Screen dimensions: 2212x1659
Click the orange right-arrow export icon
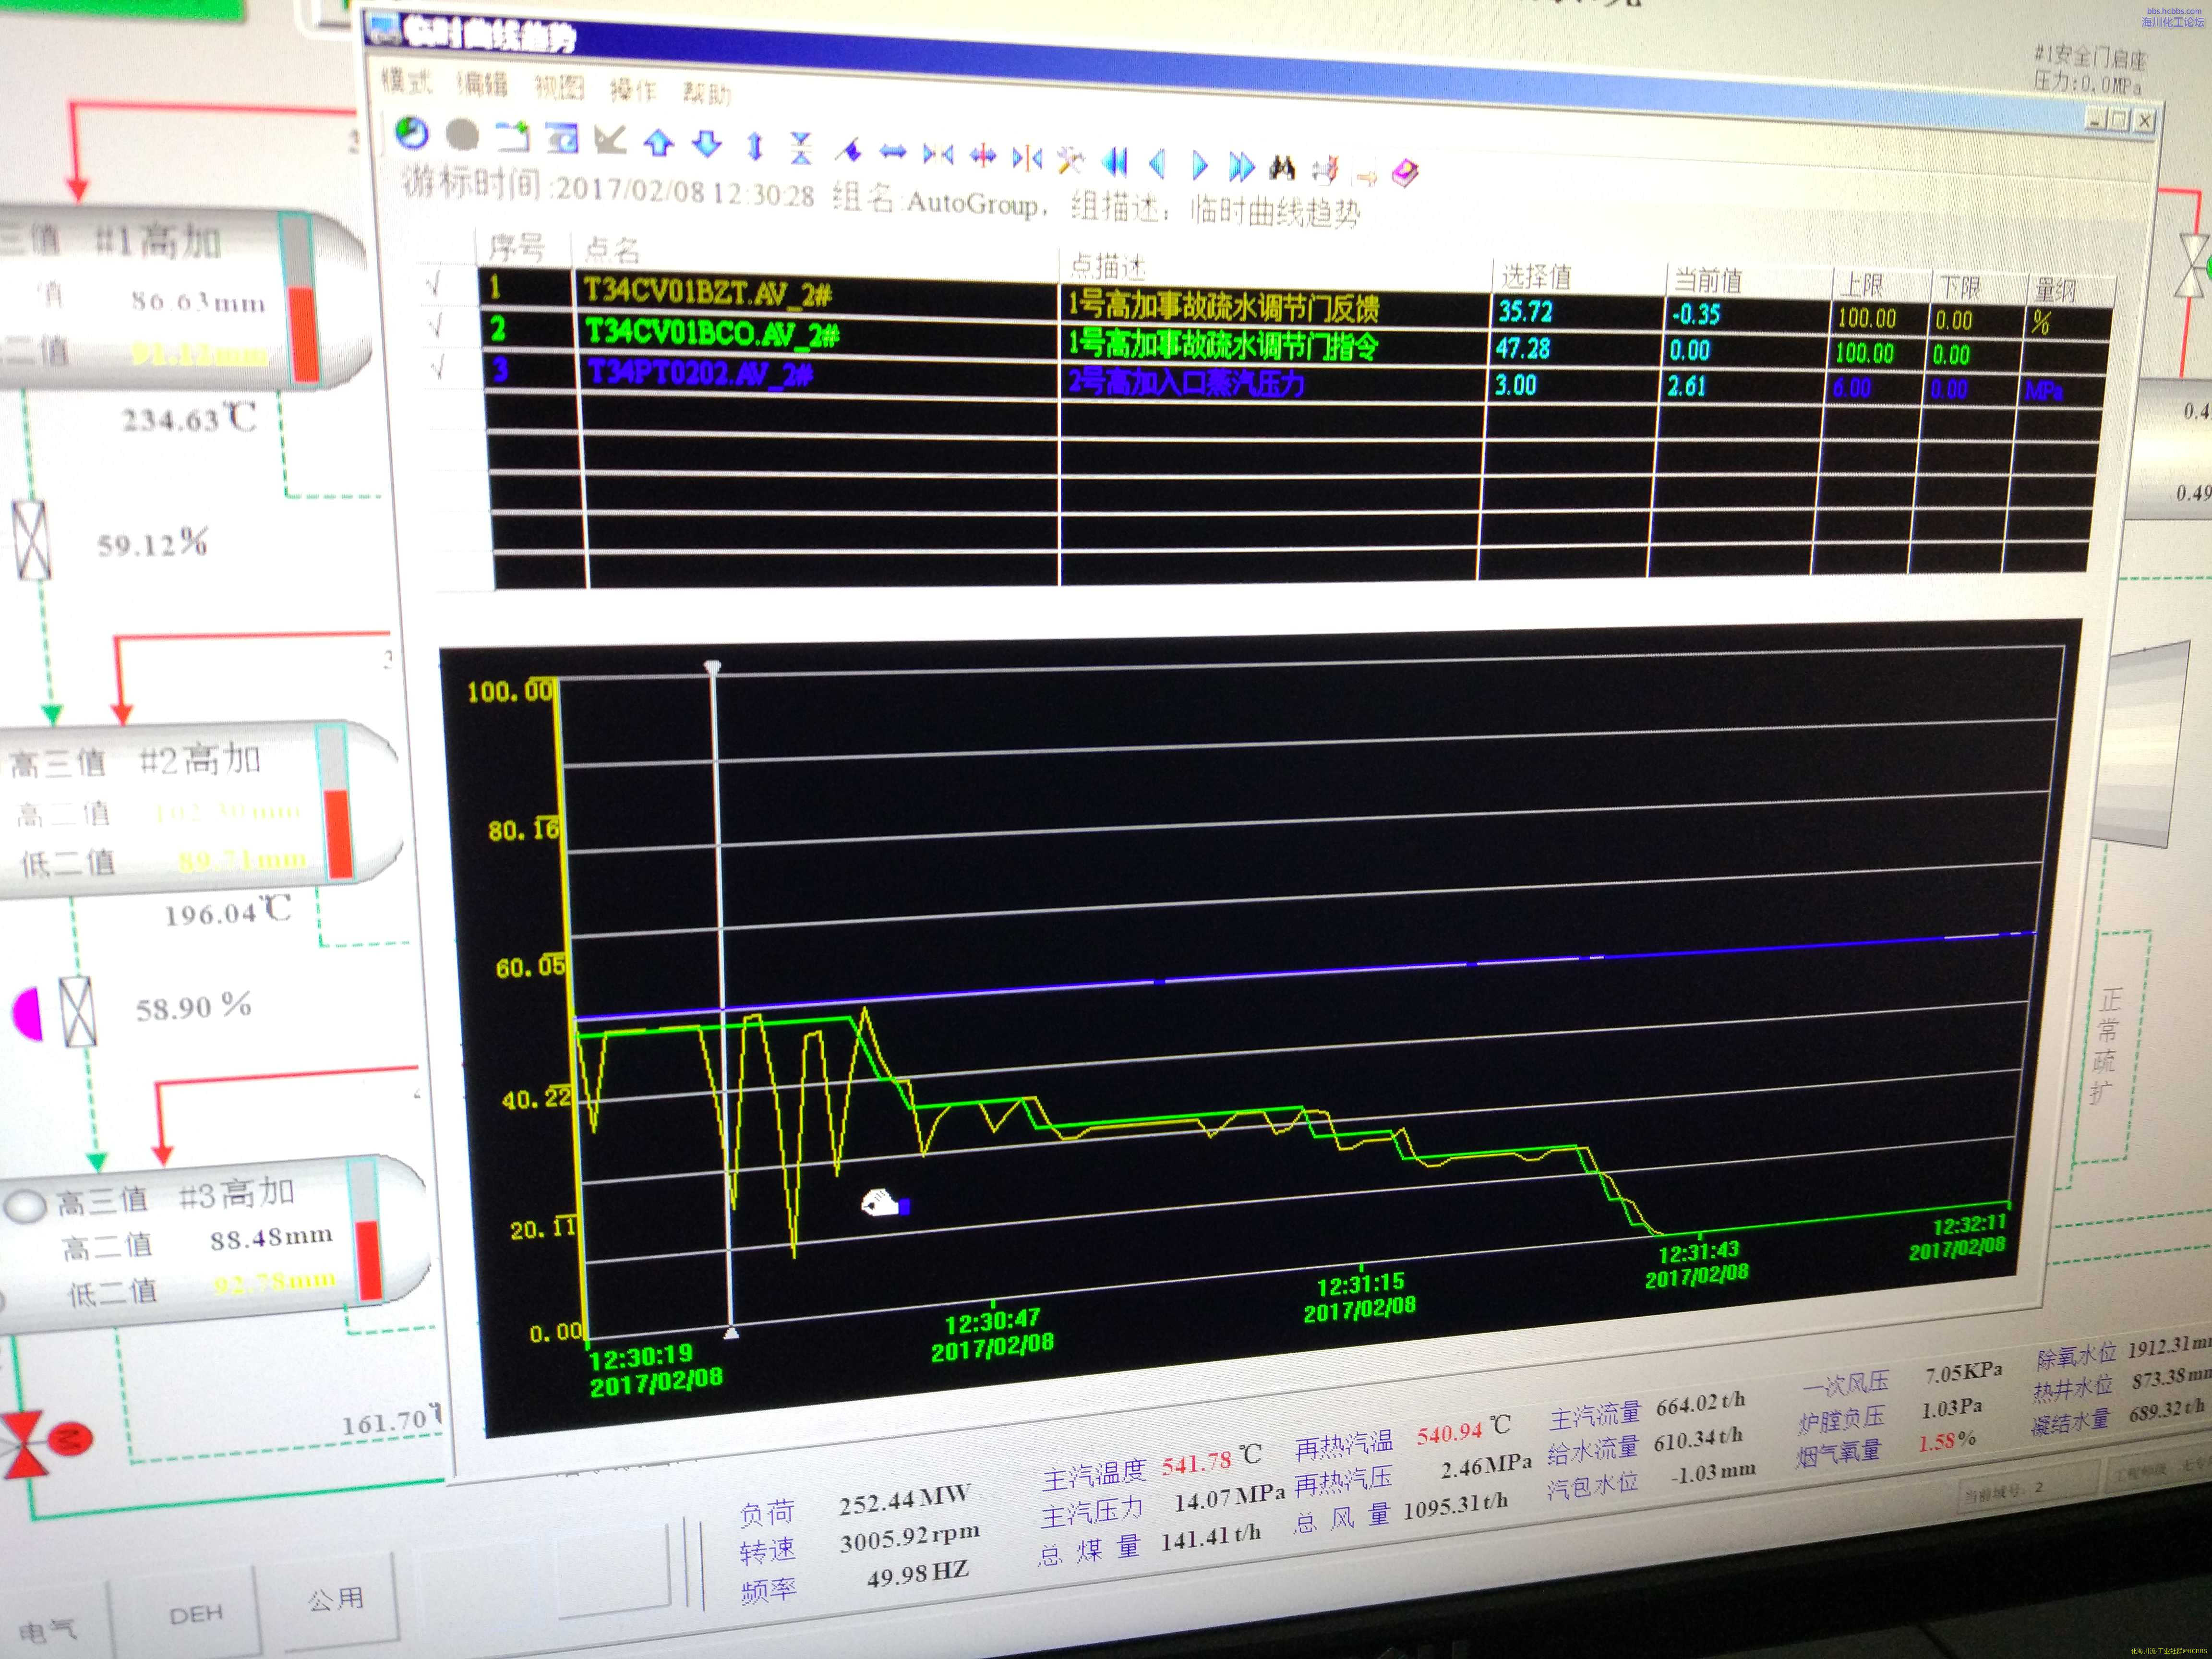(x=1366, y=177)
